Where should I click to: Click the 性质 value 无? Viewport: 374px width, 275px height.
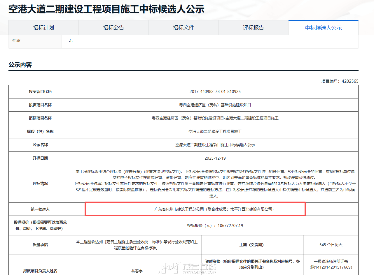(70, 40)
